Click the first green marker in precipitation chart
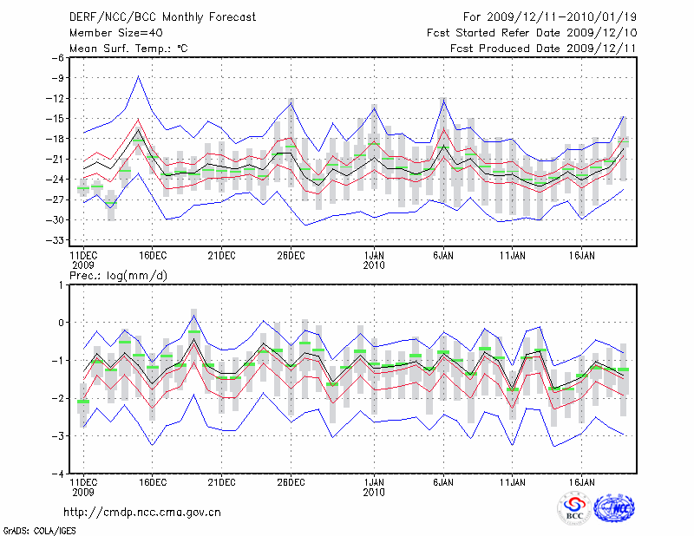The image size is (694, 536). tap(83, 402)
